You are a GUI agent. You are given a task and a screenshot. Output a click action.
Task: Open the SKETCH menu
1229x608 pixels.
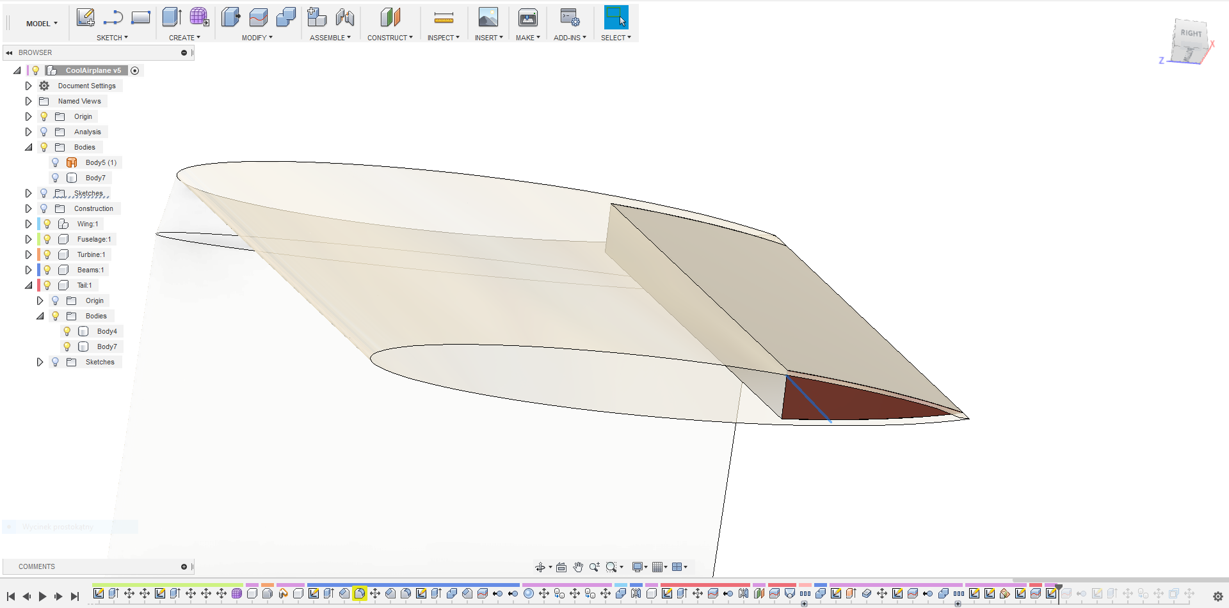coord(112,38)
